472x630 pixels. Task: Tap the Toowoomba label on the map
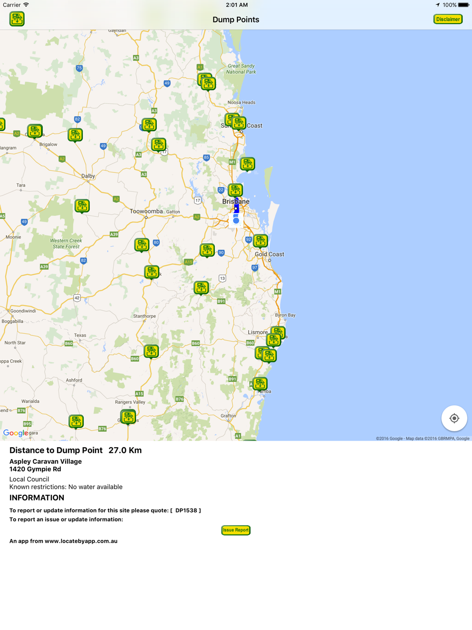click(146, 211)
